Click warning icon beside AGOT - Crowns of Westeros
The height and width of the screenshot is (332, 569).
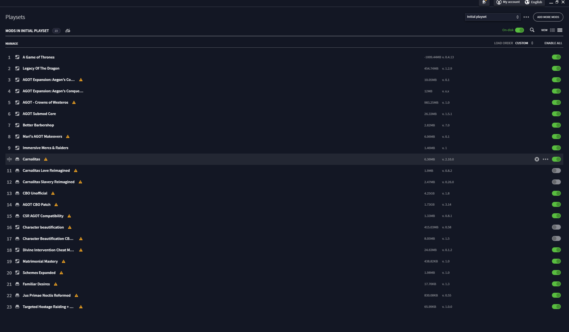[x=74, y=102]
